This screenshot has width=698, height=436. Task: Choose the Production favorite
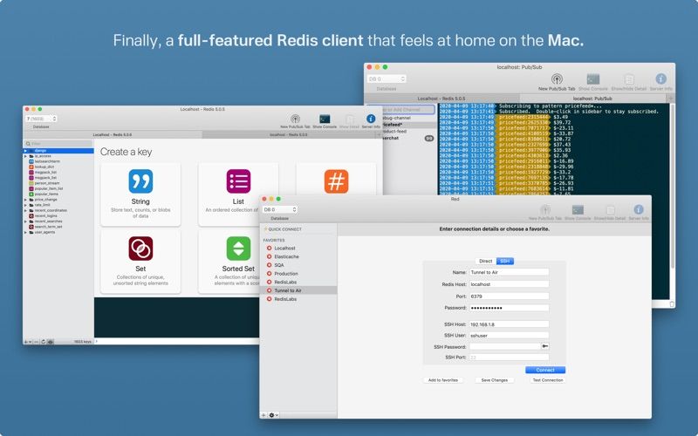pos(286,274)
